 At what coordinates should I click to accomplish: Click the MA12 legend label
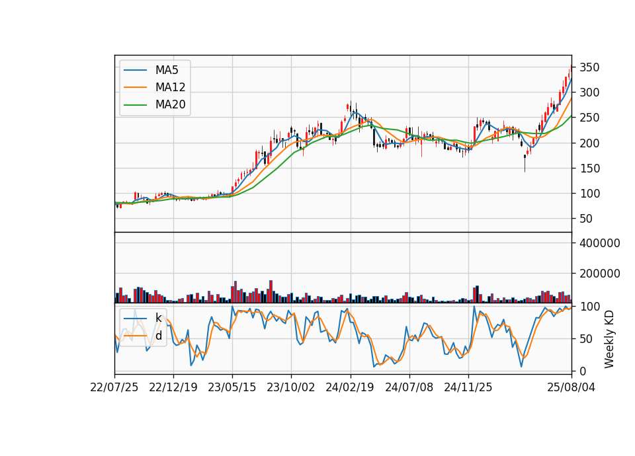coord(170,87)
